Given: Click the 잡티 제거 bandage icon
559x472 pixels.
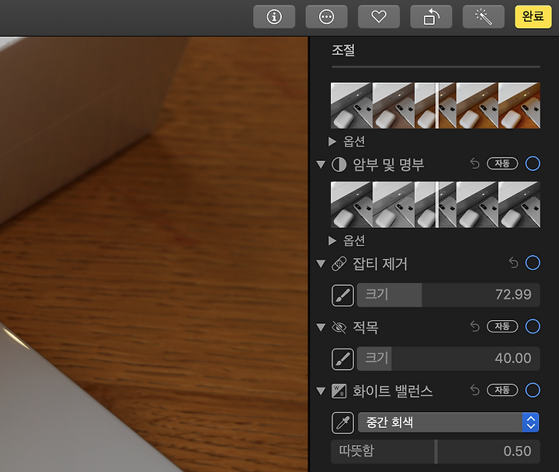Looking at the screenshot, I should coord(339,264).
